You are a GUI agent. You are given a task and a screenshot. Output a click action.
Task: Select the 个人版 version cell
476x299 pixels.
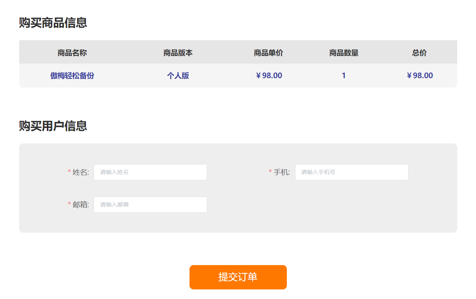[178, 76]
